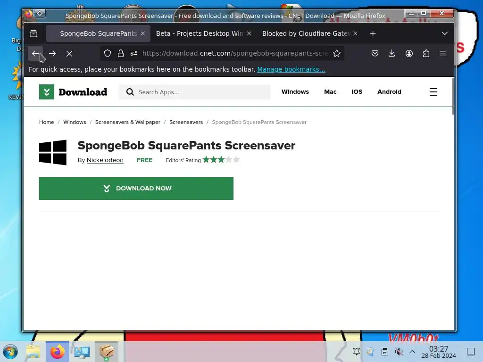Go to Home in the breadcrumb
Image resolution: width=483 pixels, height=362 pixels.
click(x=47, y=122)
